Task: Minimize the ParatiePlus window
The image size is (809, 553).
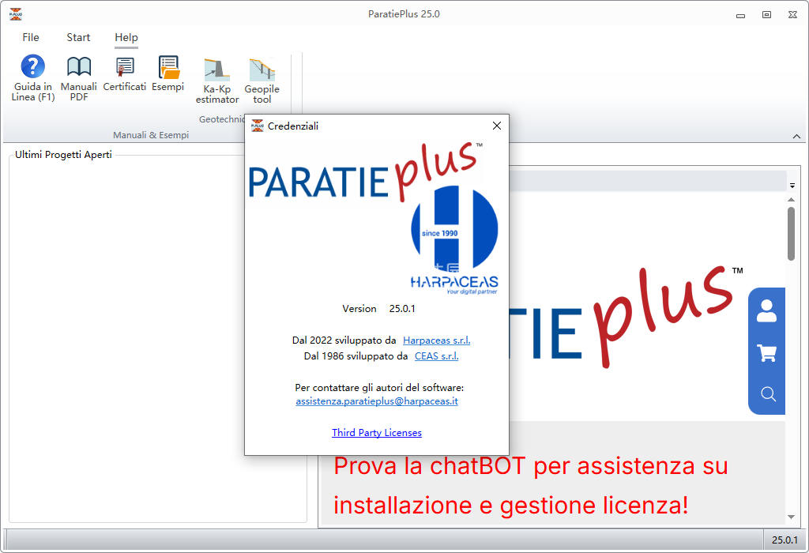Action: tap(740, 15)
